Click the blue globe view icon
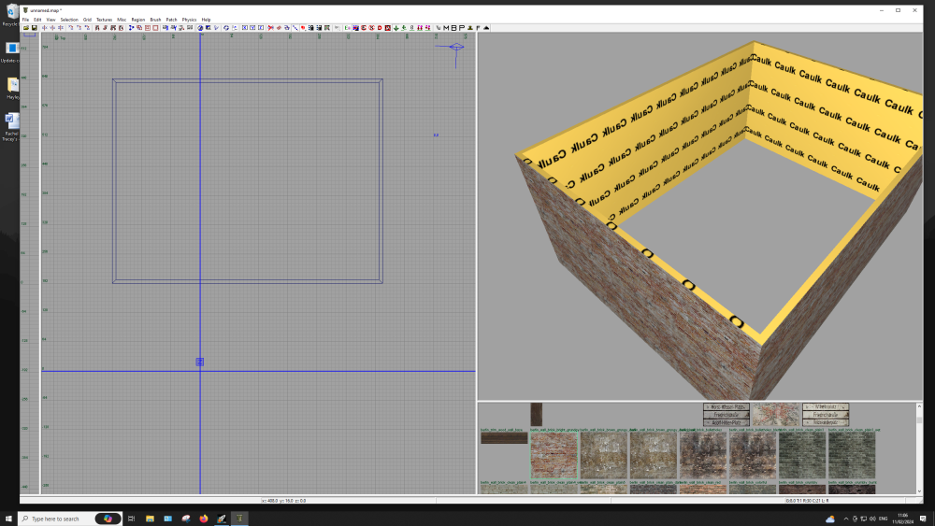The height and width of the screenshot is (526, 935). tap(200, 27)
